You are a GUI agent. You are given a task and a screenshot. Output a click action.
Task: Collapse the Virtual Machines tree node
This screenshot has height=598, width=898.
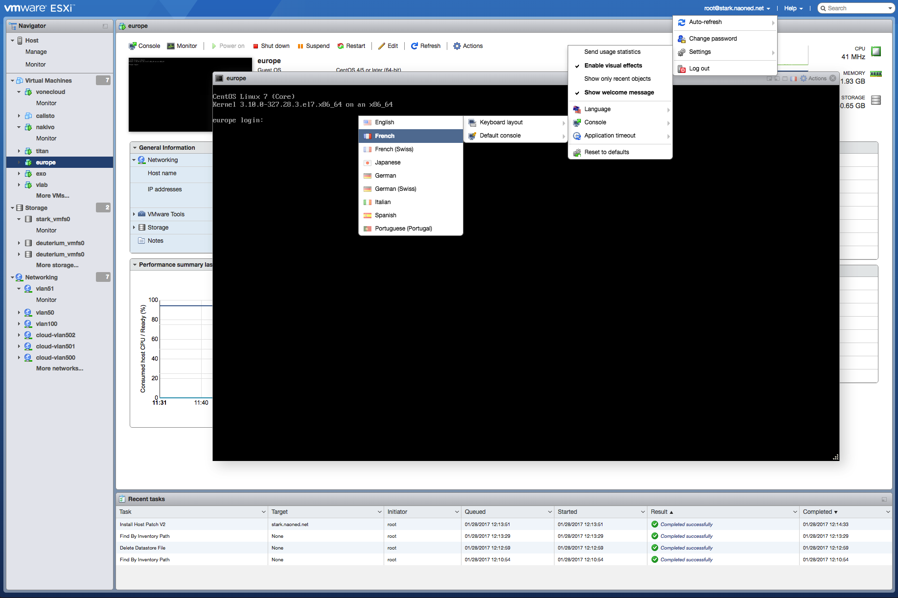pyautogui.click(x=12, y=81)
